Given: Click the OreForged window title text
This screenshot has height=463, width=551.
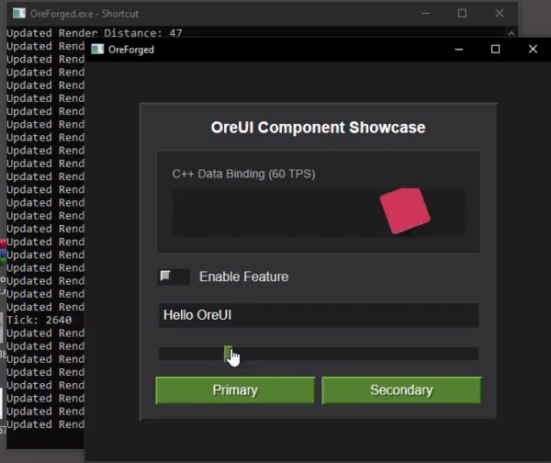Looking at the screenshot, I should [x=131, y=50].
